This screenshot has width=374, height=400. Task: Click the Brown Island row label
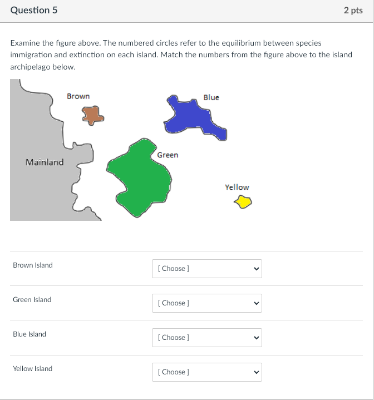click(x=33, y=265)
